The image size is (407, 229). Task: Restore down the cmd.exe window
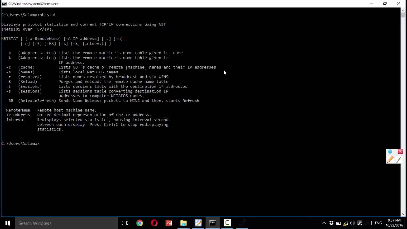point(385,3)
